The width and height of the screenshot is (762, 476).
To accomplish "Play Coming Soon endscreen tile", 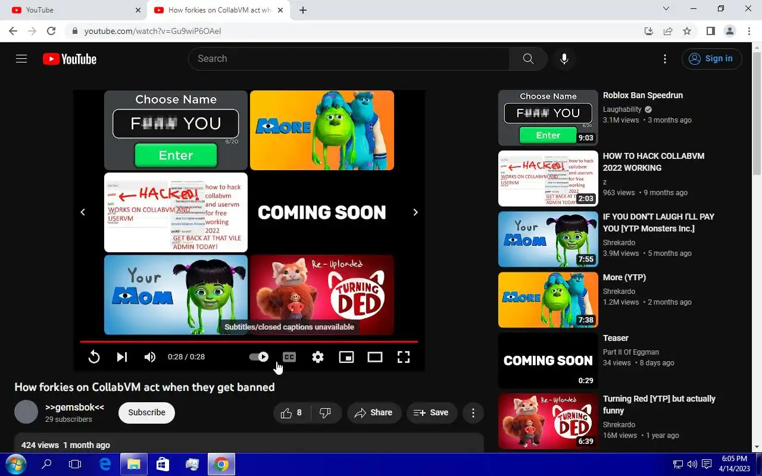I will point(322,212).
